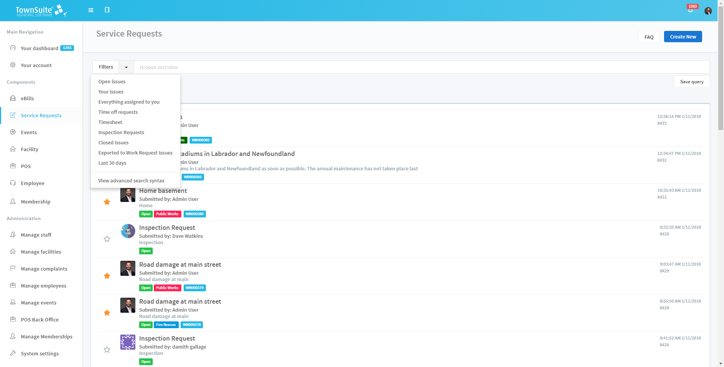Image resolution: width=724 pixels, height=367 pixels.
Task: Select Open issues from the filter menu
Action: point(112,81)
